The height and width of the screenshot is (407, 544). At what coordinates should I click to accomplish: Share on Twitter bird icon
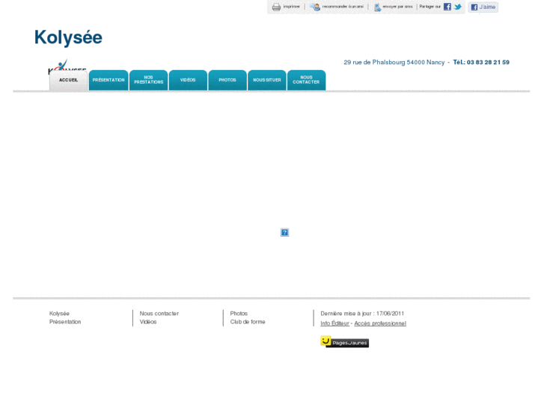pos(458,7)
